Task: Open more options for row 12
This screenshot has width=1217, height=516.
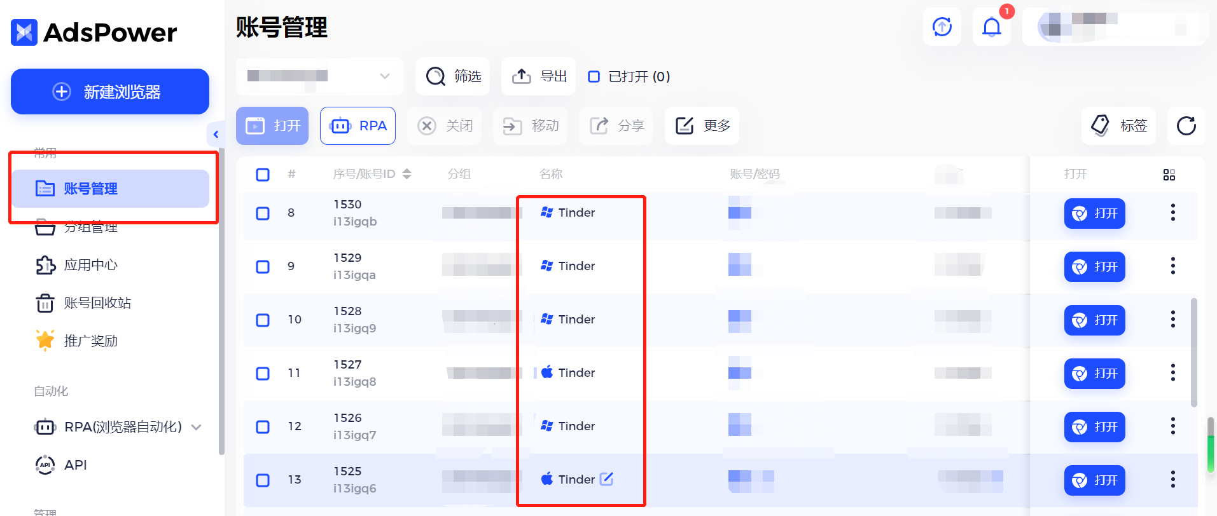Action: (1173, 426)
